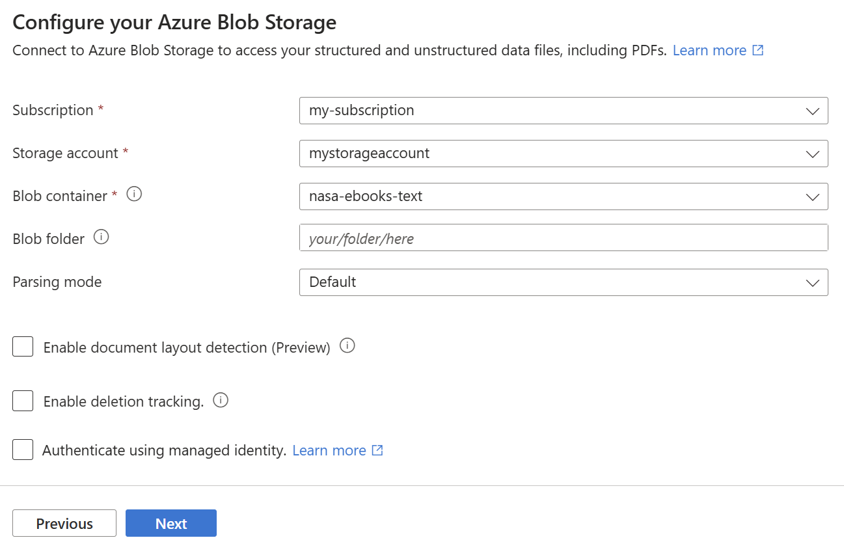The width and height of the screenshot is (844, 553).
Task: Click the info icon beside Blob container
Action: [134, 195]
